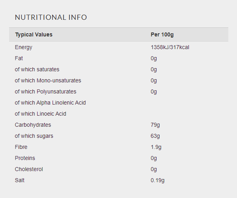This screenshot has width=237, height=198.
Task: Select the Typical Values column header
Action: point(34,34)
